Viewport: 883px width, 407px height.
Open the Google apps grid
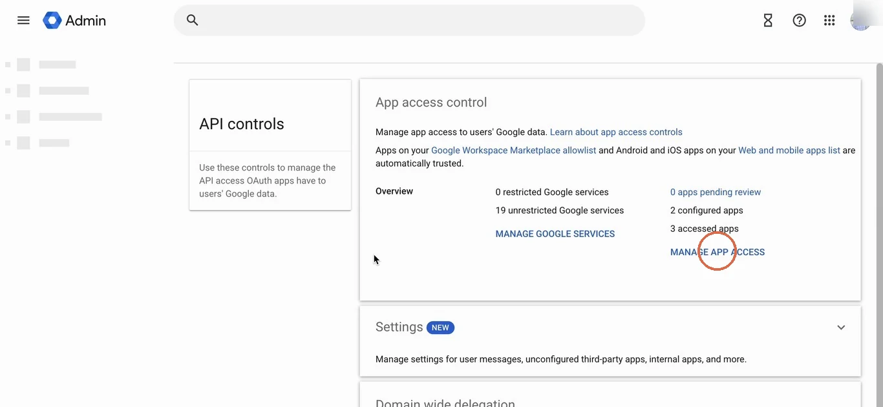tap(829, 21)
